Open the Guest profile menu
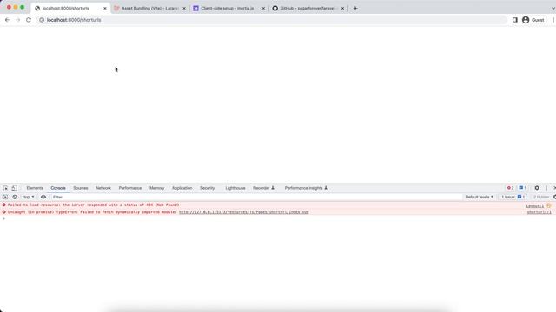556x312 pixels. pos(533,20)
